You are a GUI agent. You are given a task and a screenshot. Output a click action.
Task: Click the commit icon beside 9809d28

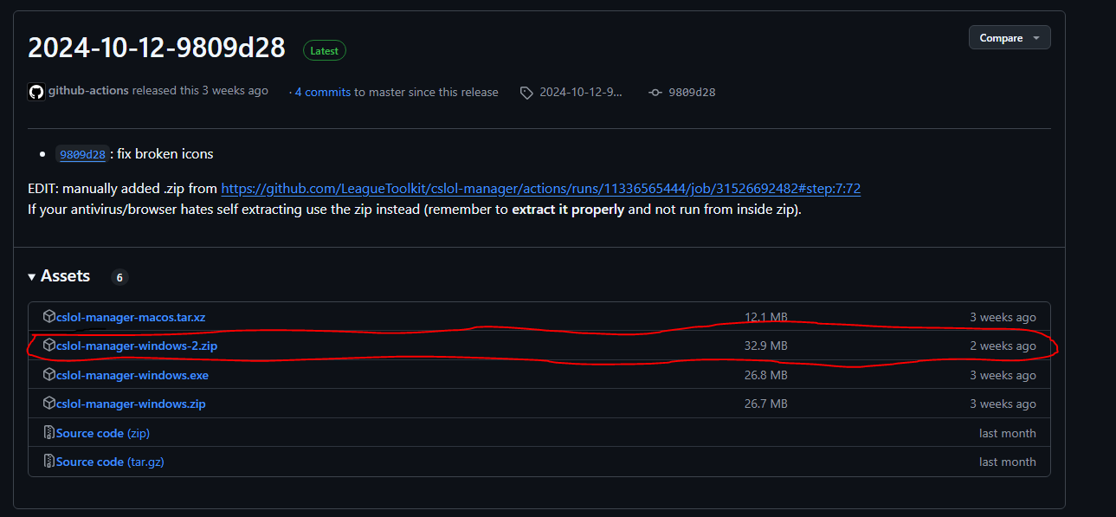[x=655, y=93]
